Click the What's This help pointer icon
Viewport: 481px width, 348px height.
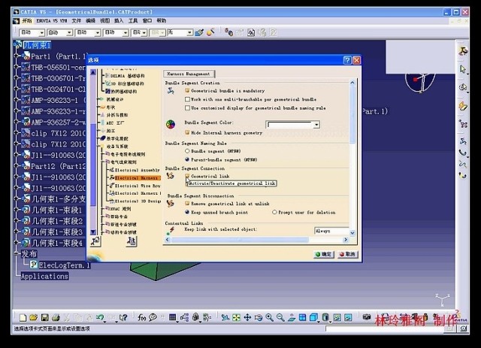(123, 318)
